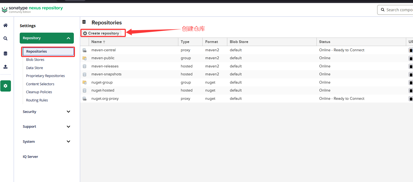Click the maven-central proxy repository icon
Screen dimensions: 413x182
pos(85,50)
